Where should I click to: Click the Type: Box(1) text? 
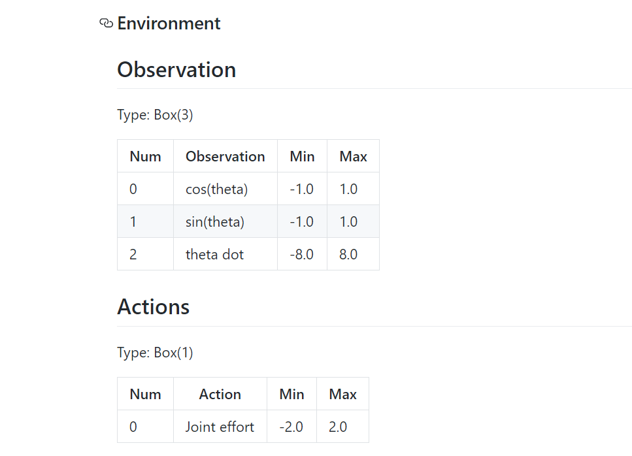point(155,353)
